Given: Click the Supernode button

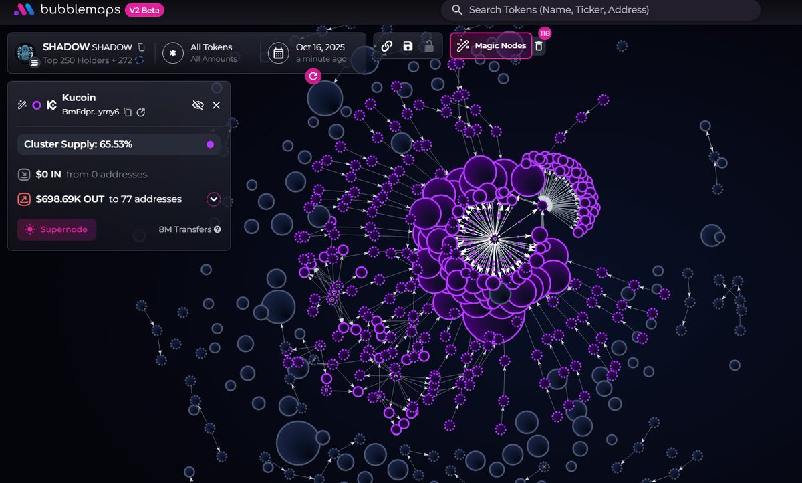Looking at the screenshot, I should [x=57, y=229].
